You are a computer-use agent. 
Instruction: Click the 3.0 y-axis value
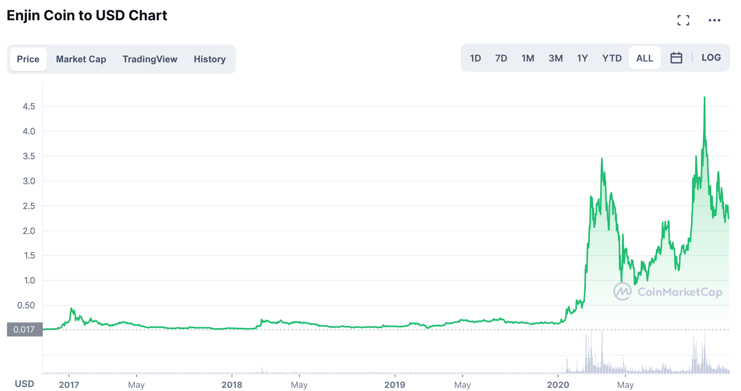(x=29, y=181)
